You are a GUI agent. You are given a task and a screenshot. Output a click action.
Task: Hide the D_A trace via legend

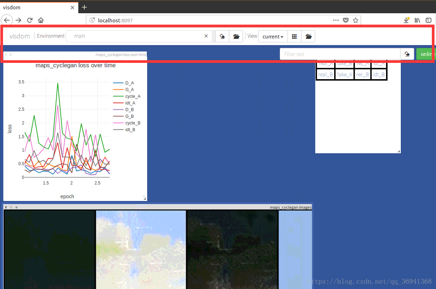[129, 83]
